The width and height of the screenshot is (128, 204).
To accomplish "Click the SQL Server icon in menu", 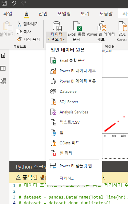I will tap(53, 102).
